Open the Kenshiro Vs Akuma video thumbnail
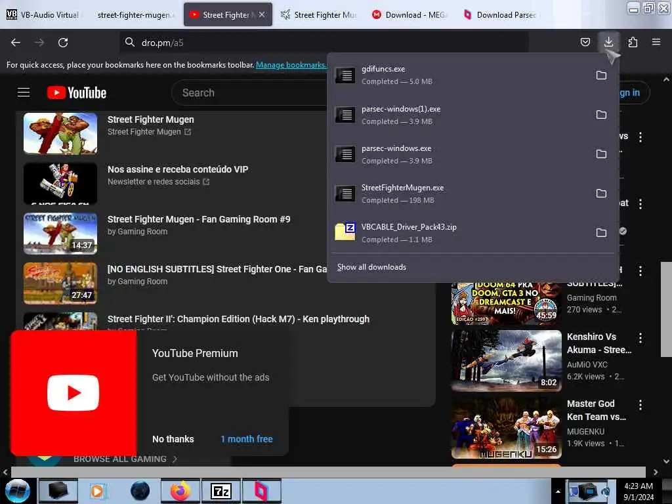 506,360
